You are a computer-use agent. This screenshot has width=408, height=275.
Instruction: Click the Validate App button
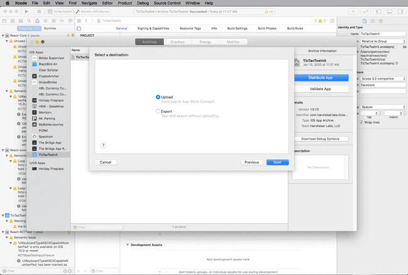(320, 89)
